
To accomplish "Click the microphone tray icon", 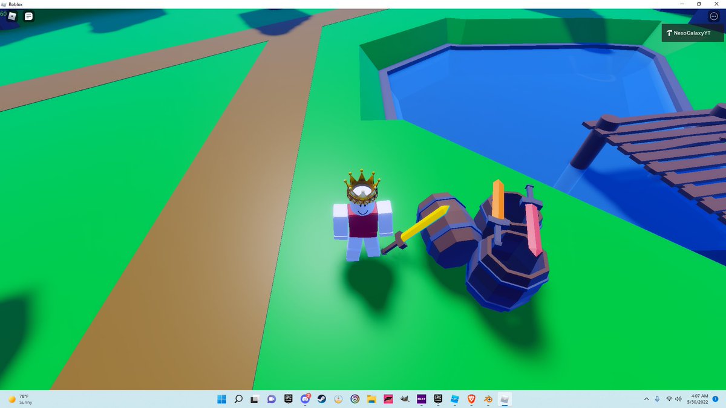I will coord(657,399).
